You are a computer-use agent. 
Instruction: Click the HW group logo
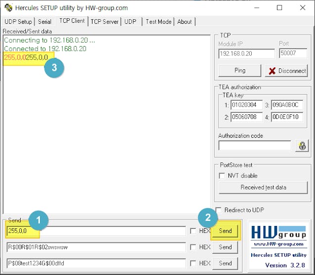(x=278, y=232)
